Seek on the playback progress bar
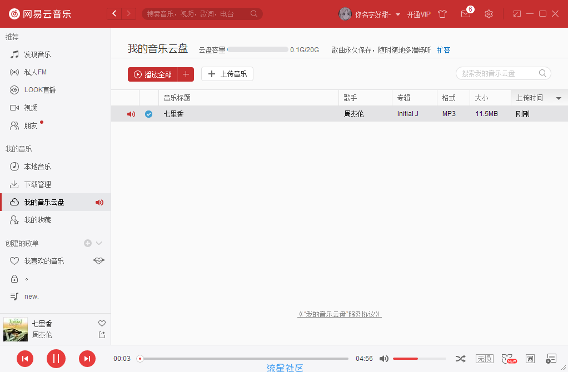Screen dimensions: 568x372 pyautogui.click(x=242, y=359)
